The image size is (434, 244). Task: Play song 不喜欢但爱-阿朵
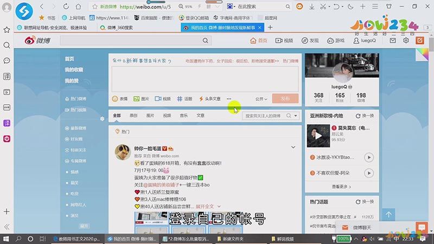click(369, 173)
